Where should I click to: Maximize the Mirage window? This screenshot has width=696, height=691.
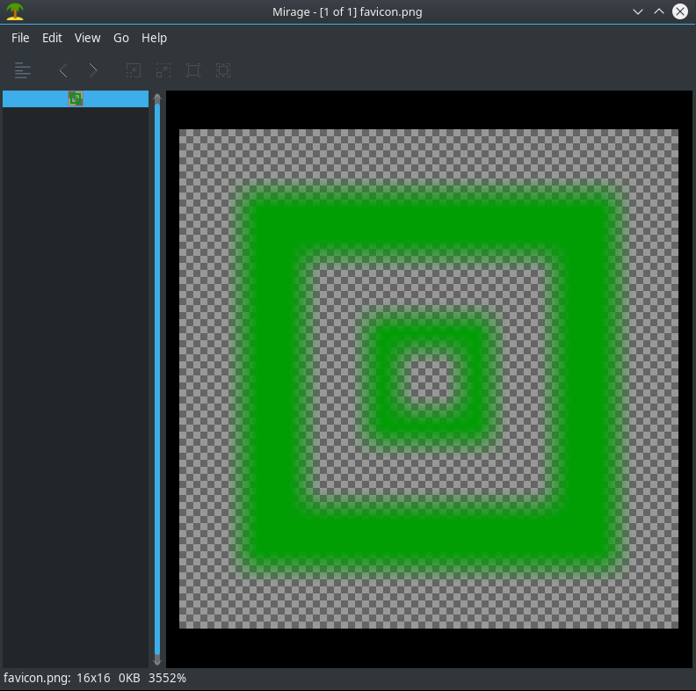click(x=659, y=11)
